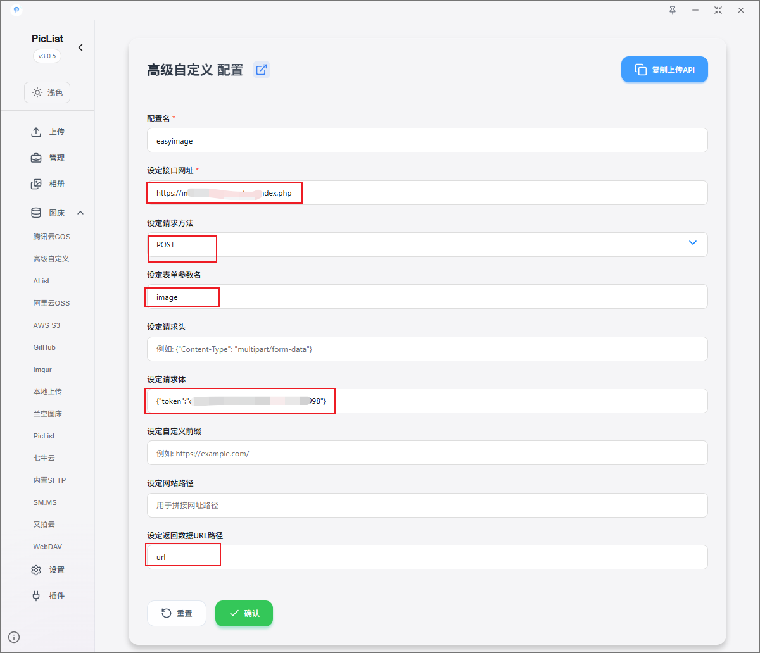Open the 上传 upload page
The height and width of the screenshot is (653, 760).
(48, 132)
